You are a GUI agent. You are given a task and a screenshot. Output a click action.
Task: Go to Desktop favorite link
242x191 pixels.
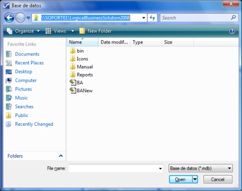pos(24,72)
